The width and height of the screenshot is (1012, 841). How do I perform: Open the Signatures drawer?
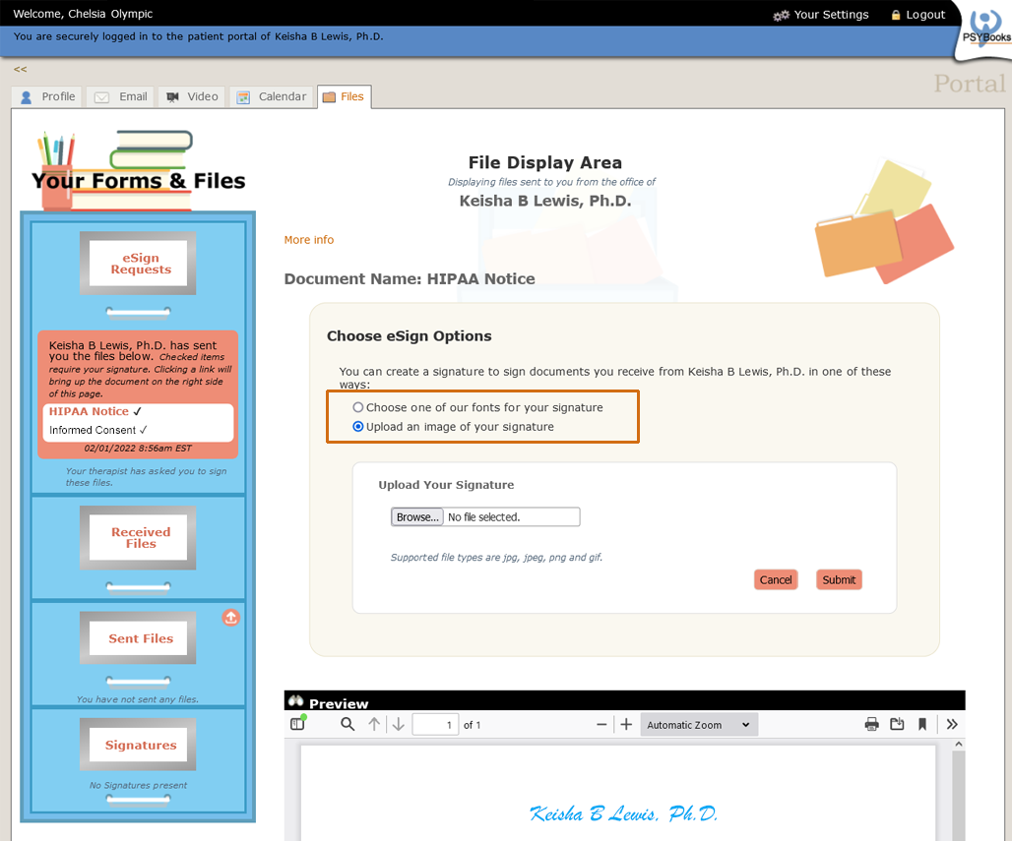point(138,745)
